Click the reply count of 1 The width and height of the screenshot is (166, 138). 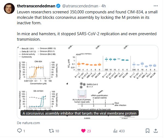tap(24, 131)
